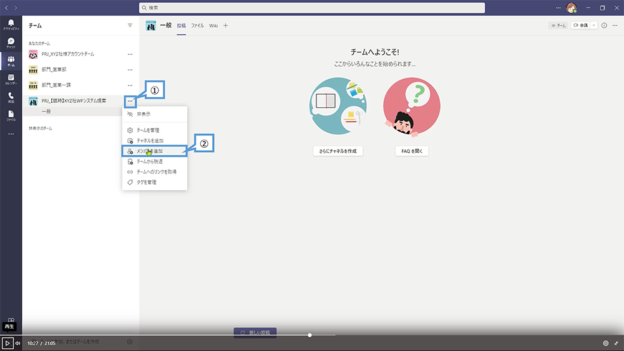Go back with the title bar arrow
The image size is (624, 351).
(6, 7)
